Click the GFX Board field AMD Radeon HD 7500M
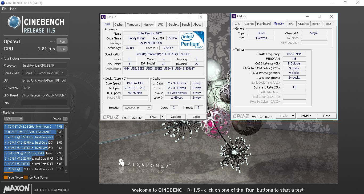The height and width of the screenshot is (194, 364). 44,95
